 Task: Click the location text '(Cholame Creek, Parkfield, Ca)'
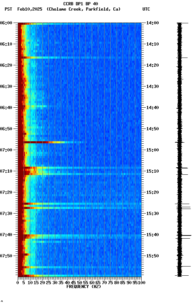coord(83,9)
